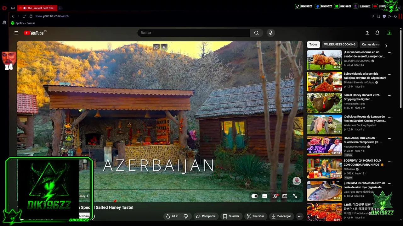
Task: Click the video progress bar
Action: click(160, 190)
